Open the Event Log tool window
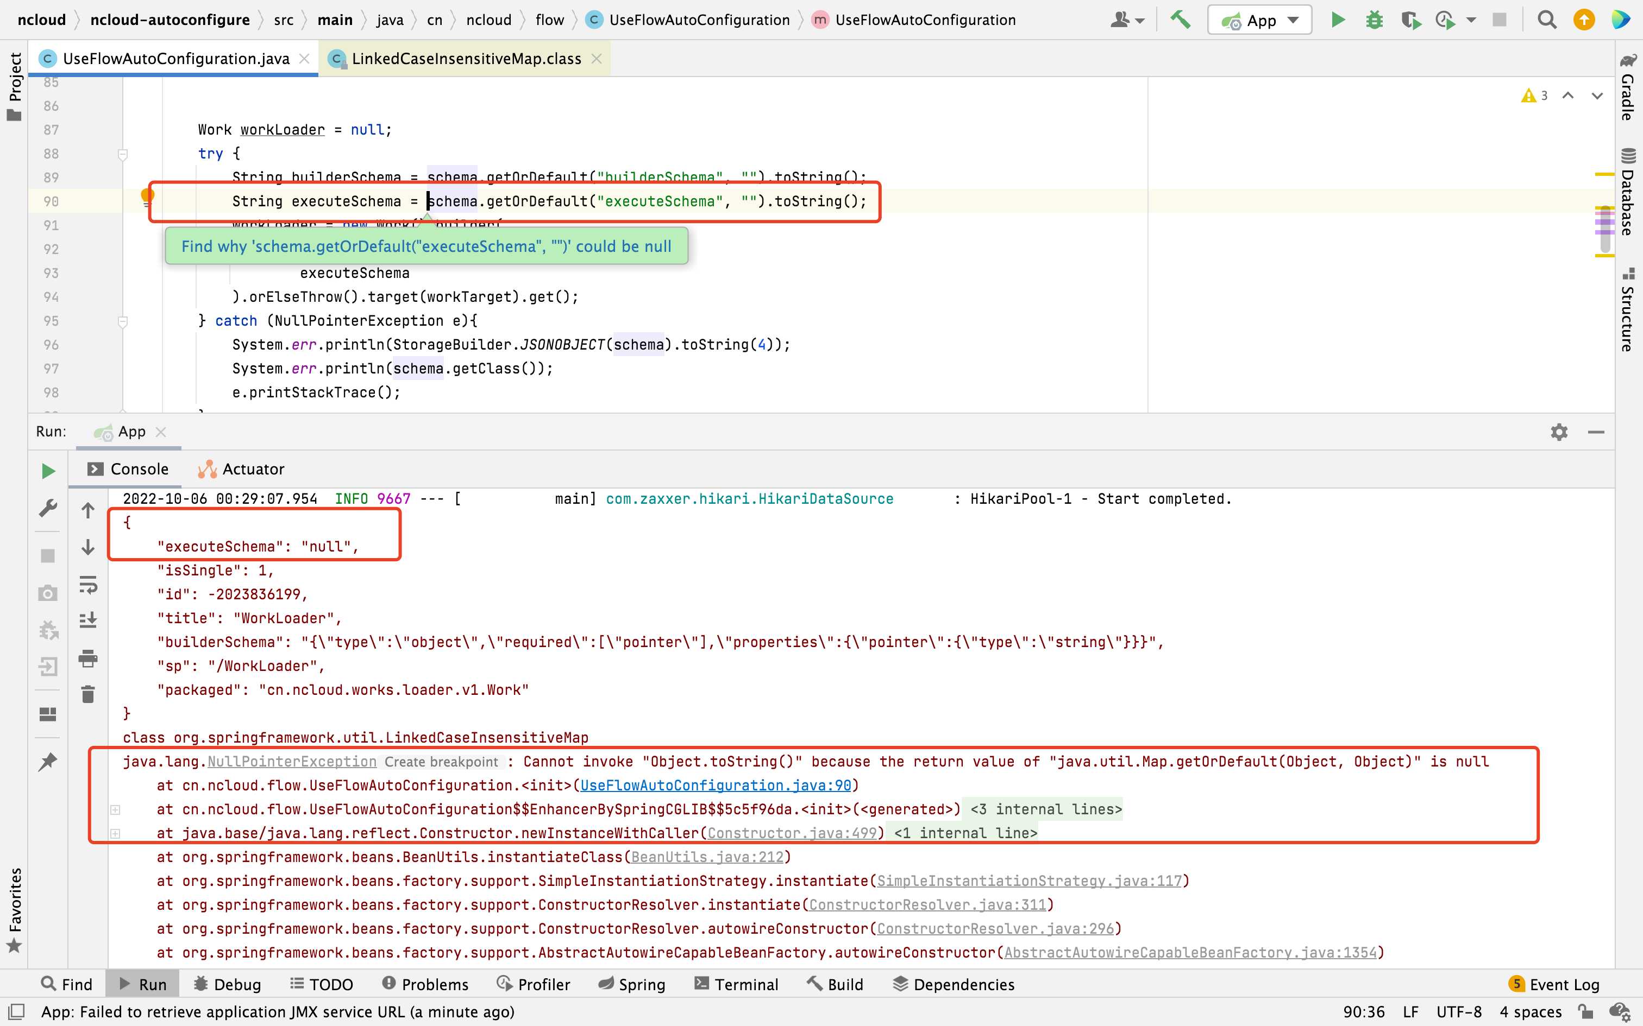Screen dimensions: 1643x1026 (1554, 984)
